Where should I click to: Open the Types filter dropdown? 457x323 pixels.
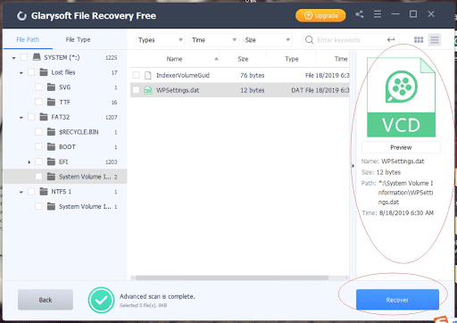tap(161, 40)
